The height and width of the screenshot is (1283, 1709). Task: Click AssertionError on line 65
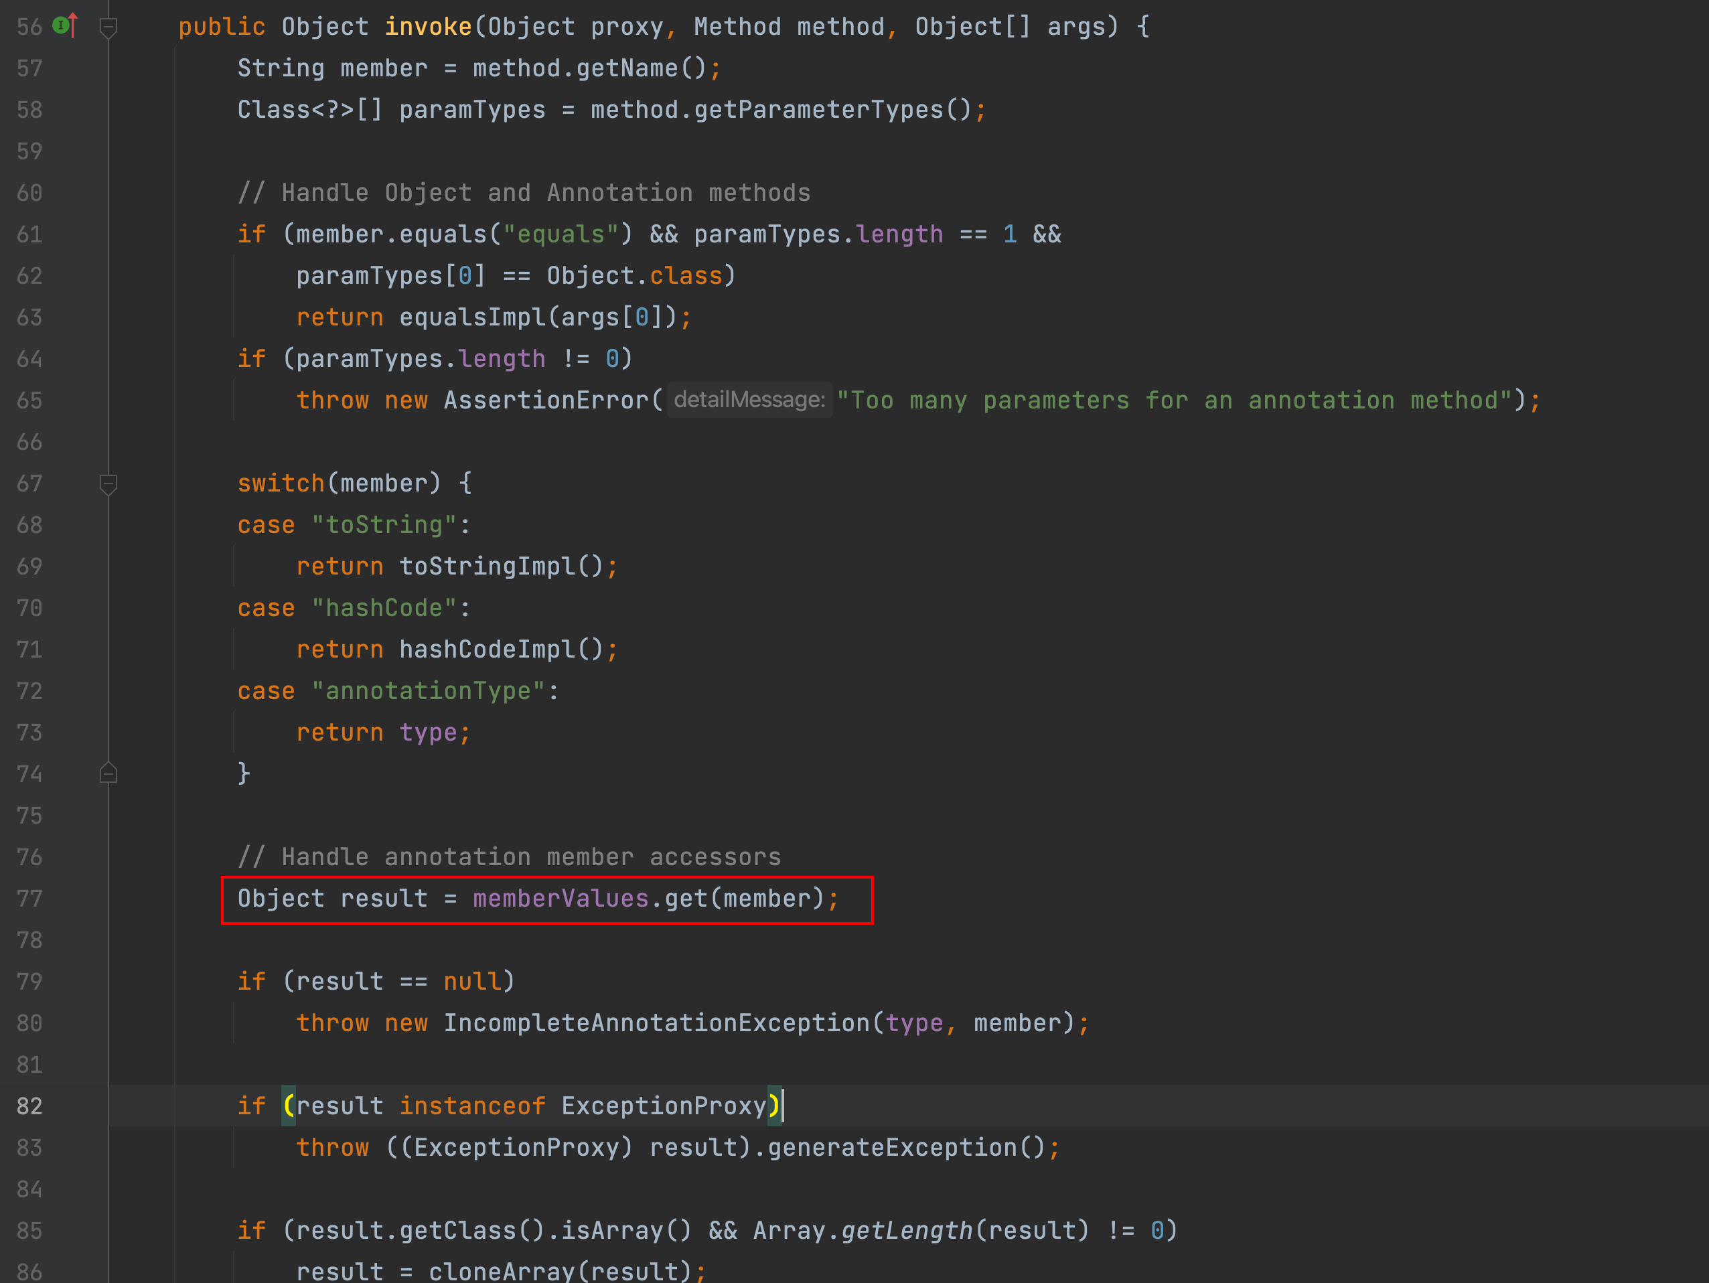(546, 400)
